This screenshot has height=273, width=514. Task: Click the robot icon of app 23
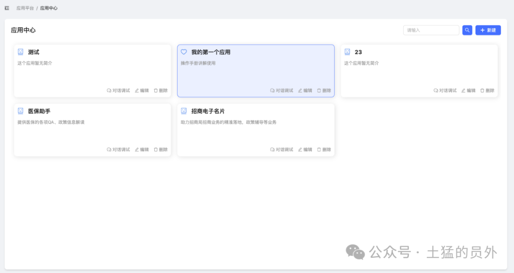[347, 52]
